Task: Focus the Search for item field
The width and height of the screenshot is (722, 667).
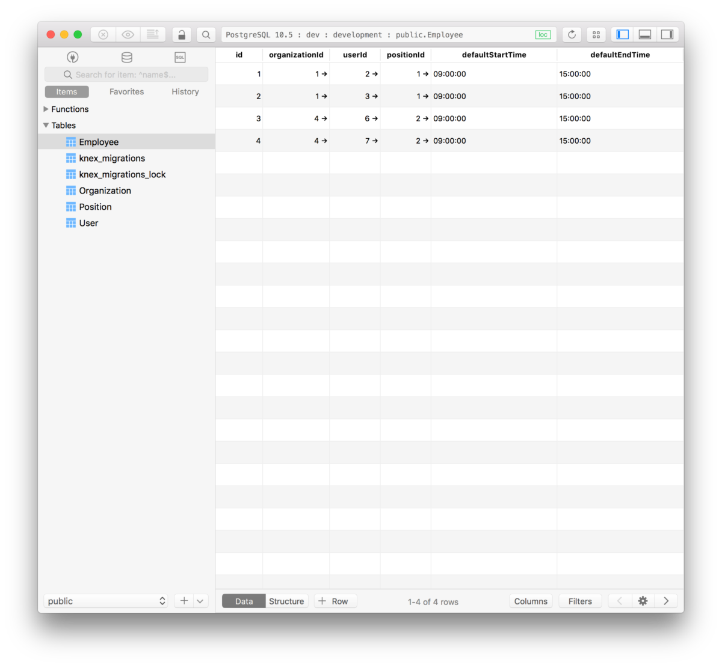Action: [126, 75]
